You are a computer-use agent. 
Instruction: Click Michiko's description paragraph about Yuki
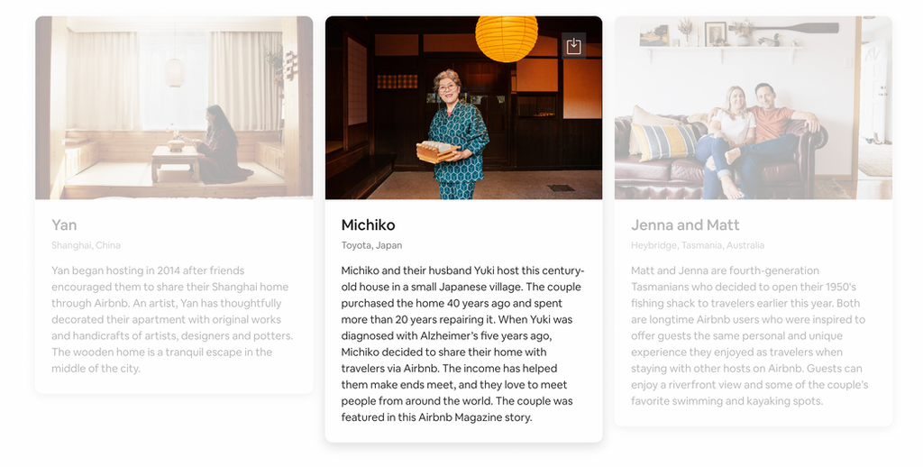[x=462, y=343]
